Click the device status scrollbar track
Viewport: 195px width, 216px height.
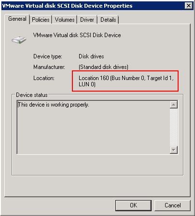(x=174, y=127)
